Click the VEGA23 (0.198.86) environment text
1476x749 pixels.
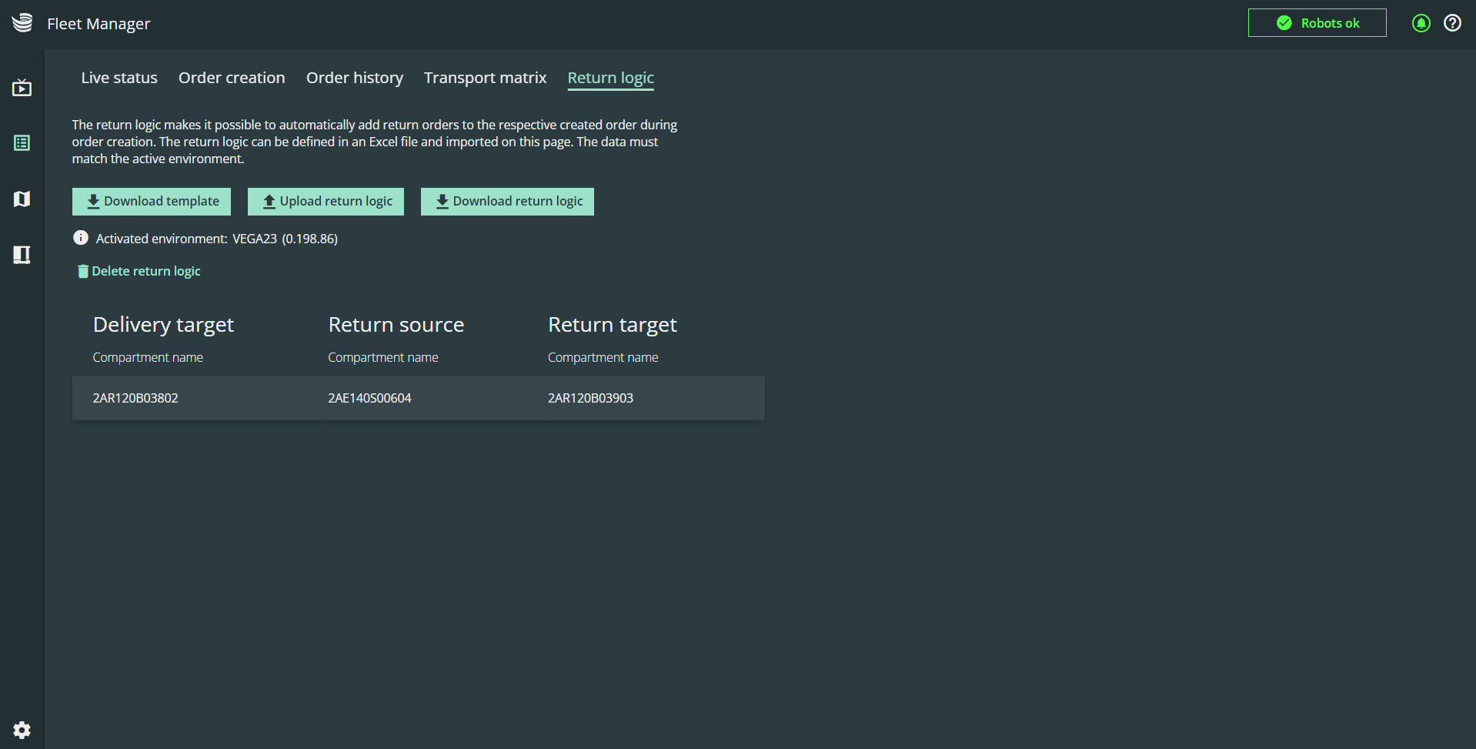tap(285, 239)
